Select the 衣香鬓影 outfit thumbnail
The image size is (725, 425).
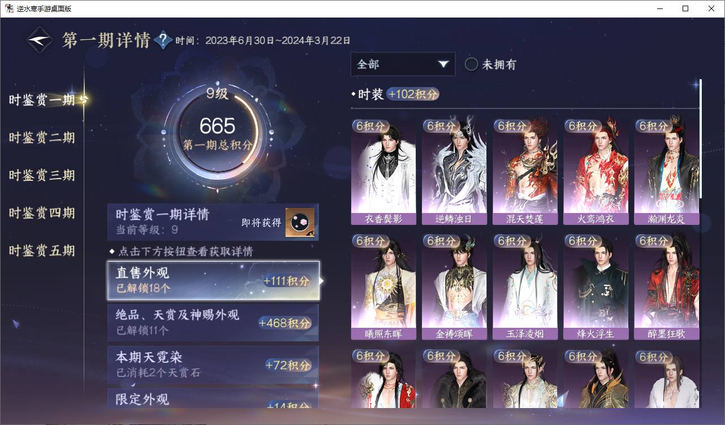pos(383,171)
